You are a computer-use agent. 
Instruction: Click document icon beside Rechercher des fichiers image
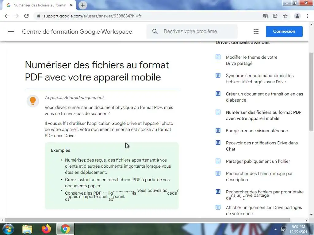click(x=218, y=173)
